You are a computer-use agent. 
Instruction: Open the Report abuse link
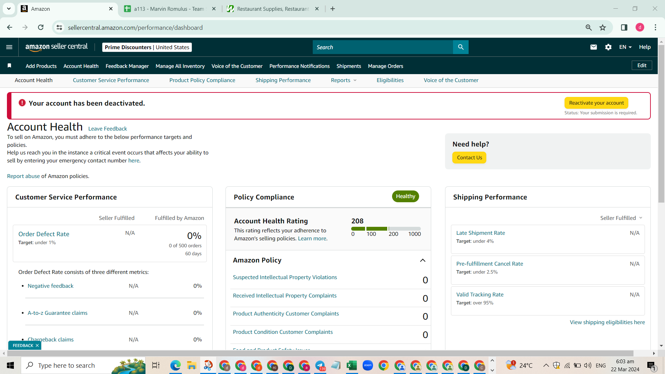23,176
